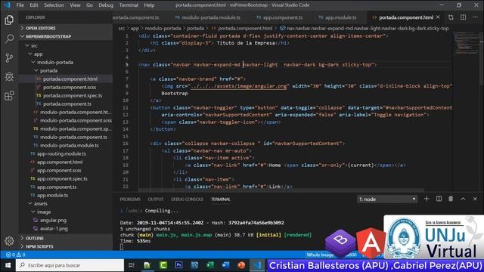Open the Help menu
The height and width of the screenshot is (272, 484).
point(149,5)
